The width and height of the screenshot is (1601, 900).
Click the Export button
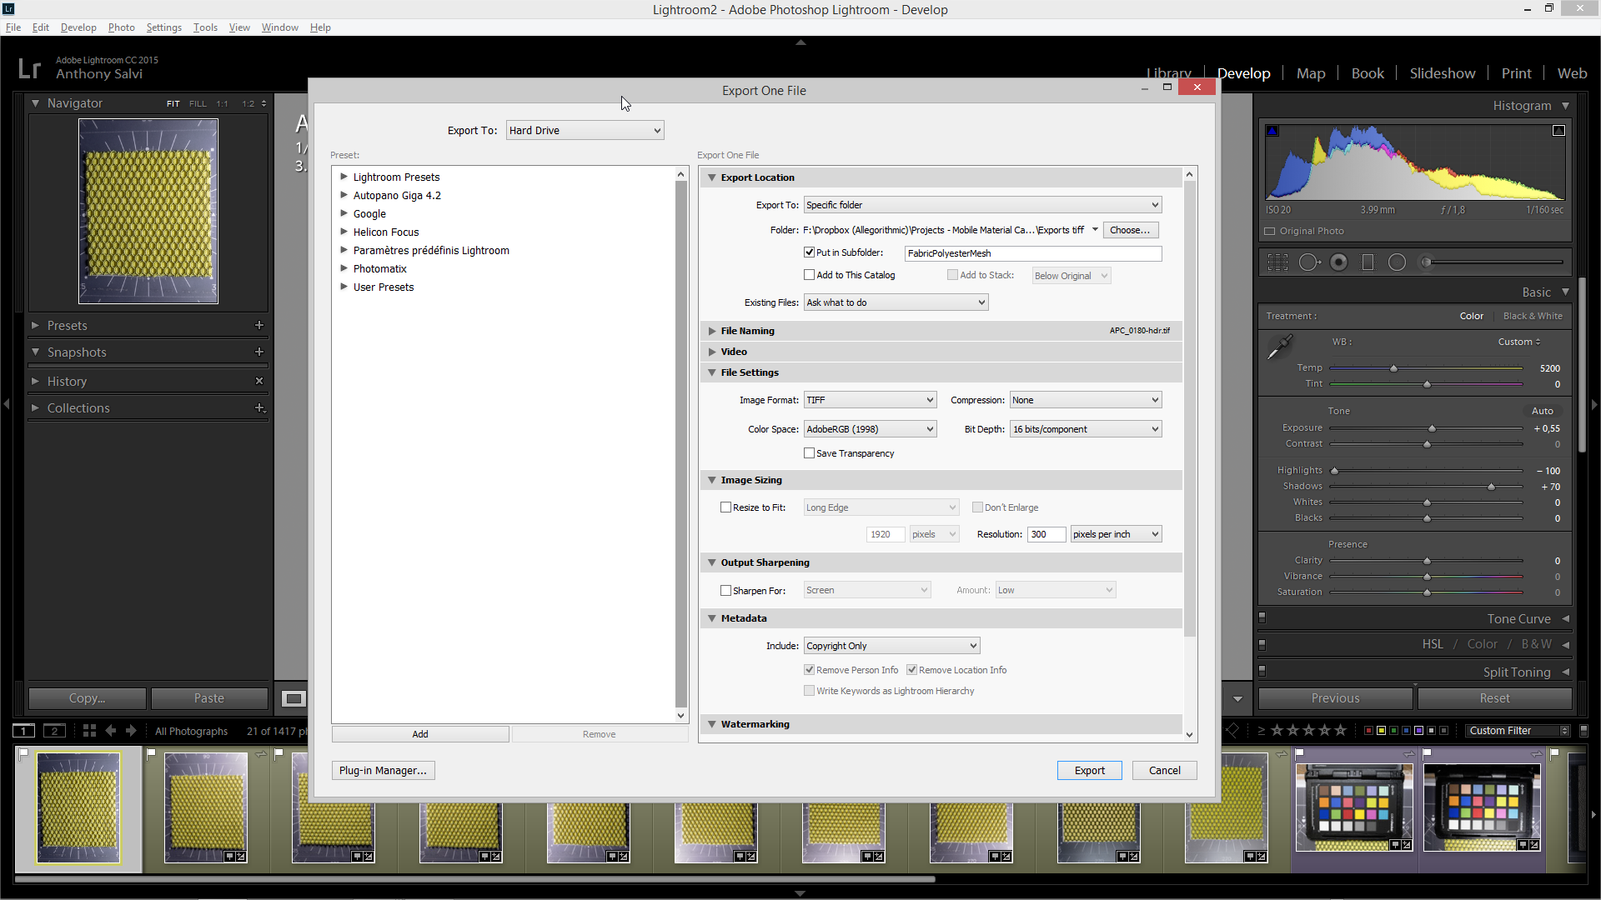point(1089,770)
